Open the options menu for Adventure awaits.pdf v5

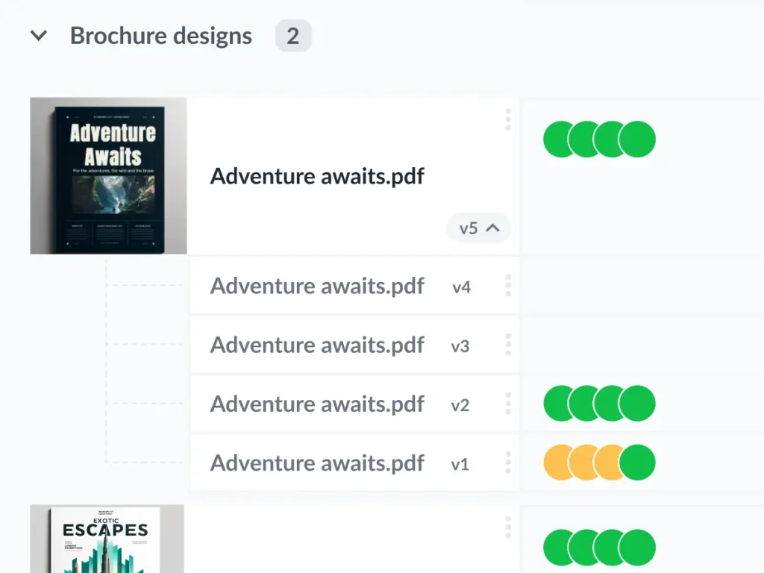point(508,119)
